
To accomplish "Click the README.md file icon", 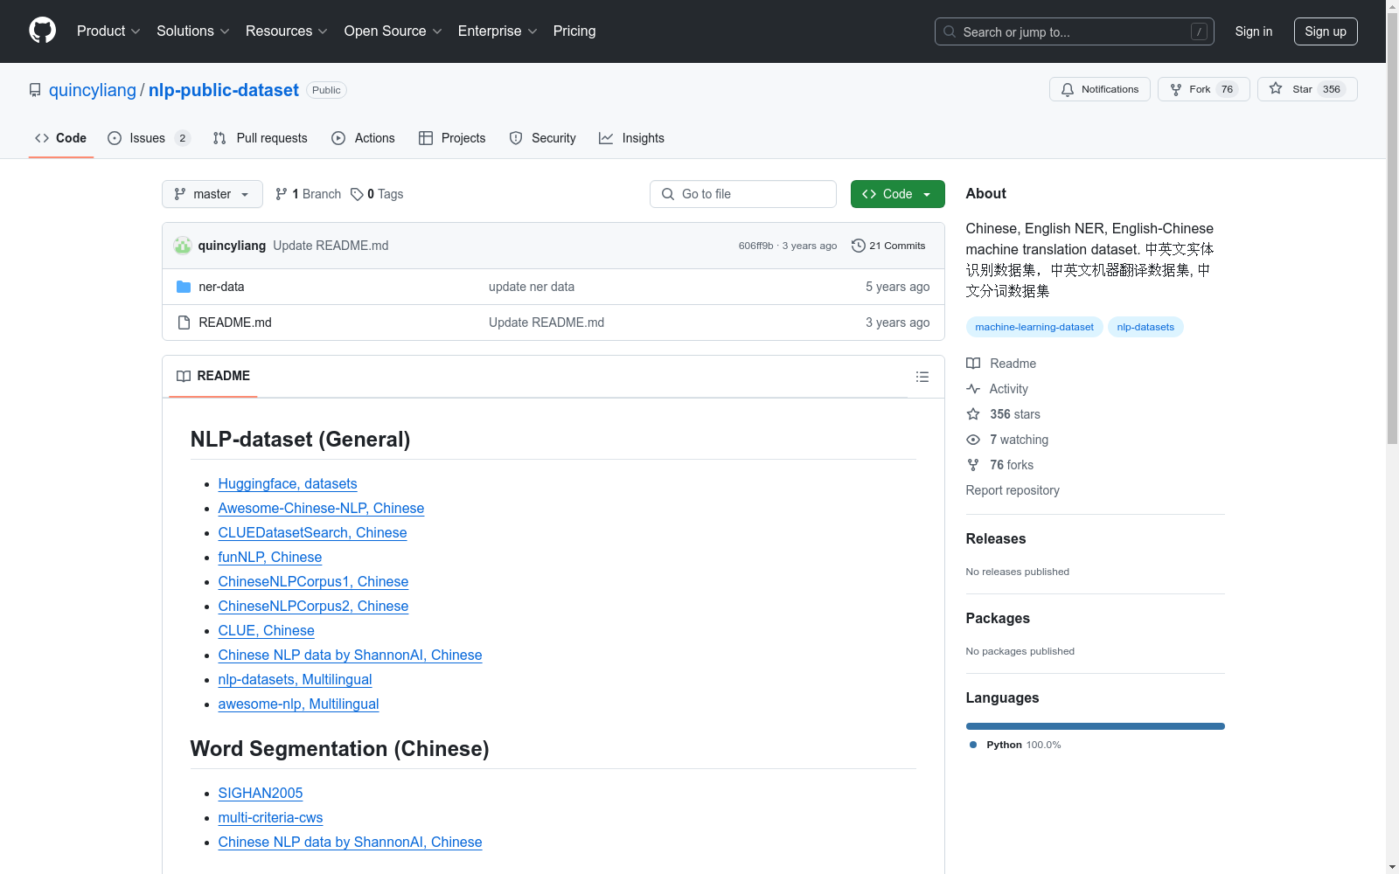I will pos(184,323).
